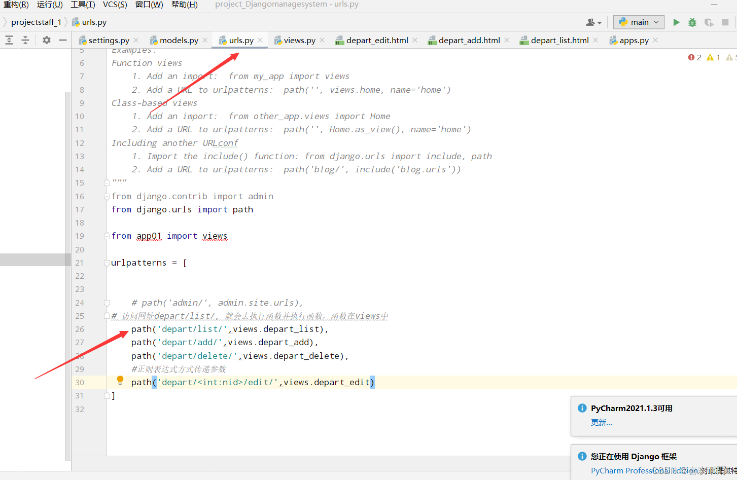The image size is (737, 480).
Task: Open the 重构(R) refactor menu
Action: pos(16,5)
